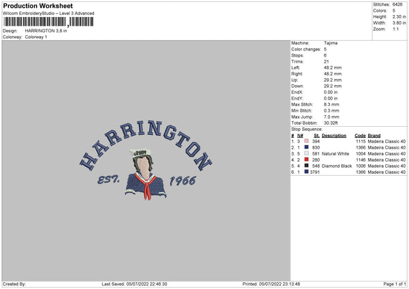Click the 'Created By:' footer label
Screen dimensions: 409x289
[x=14, y=284]
